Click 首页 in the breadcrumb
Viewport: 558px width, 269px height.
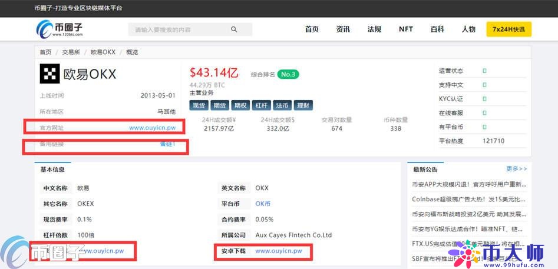(45, 52)
